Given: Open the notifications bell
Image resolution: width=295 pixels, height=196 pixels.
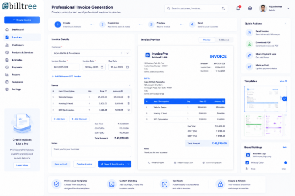Looking at the screenshot, I should pyautogui.click(x=238, y=8).
